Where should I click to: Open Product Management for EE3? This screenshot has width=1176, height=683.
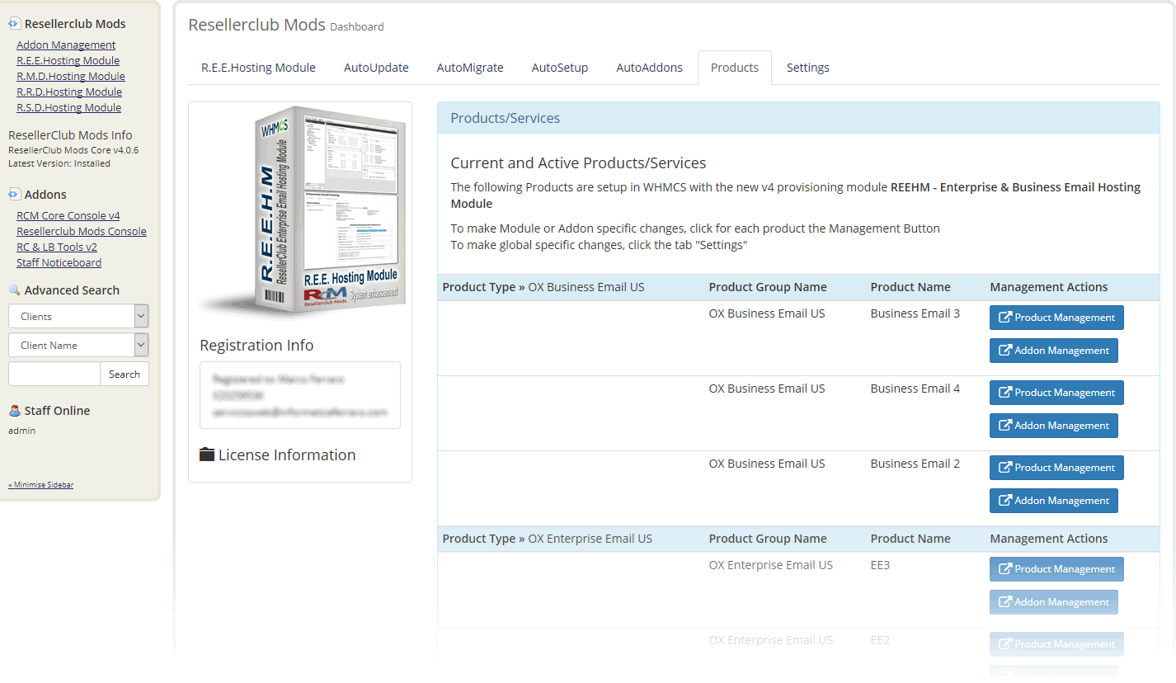pyautogui.click(x=1056, y=569)
